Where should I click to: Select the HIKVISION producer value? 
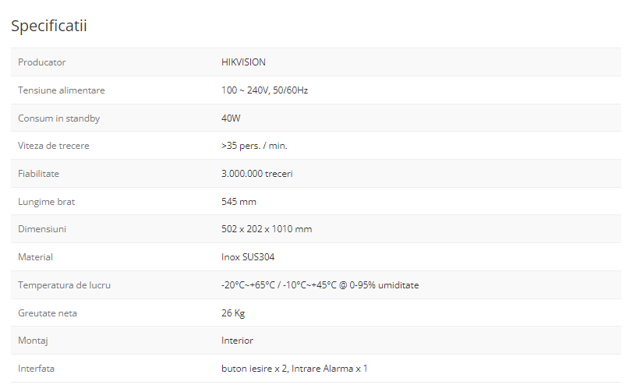click(243, 62)
